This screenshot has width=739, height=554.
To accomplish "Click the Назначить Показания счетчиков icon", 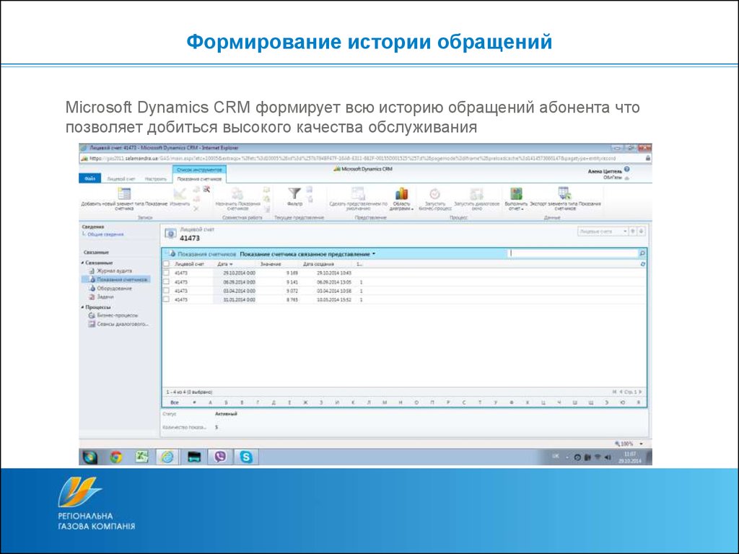I will [x=237, y=193].
